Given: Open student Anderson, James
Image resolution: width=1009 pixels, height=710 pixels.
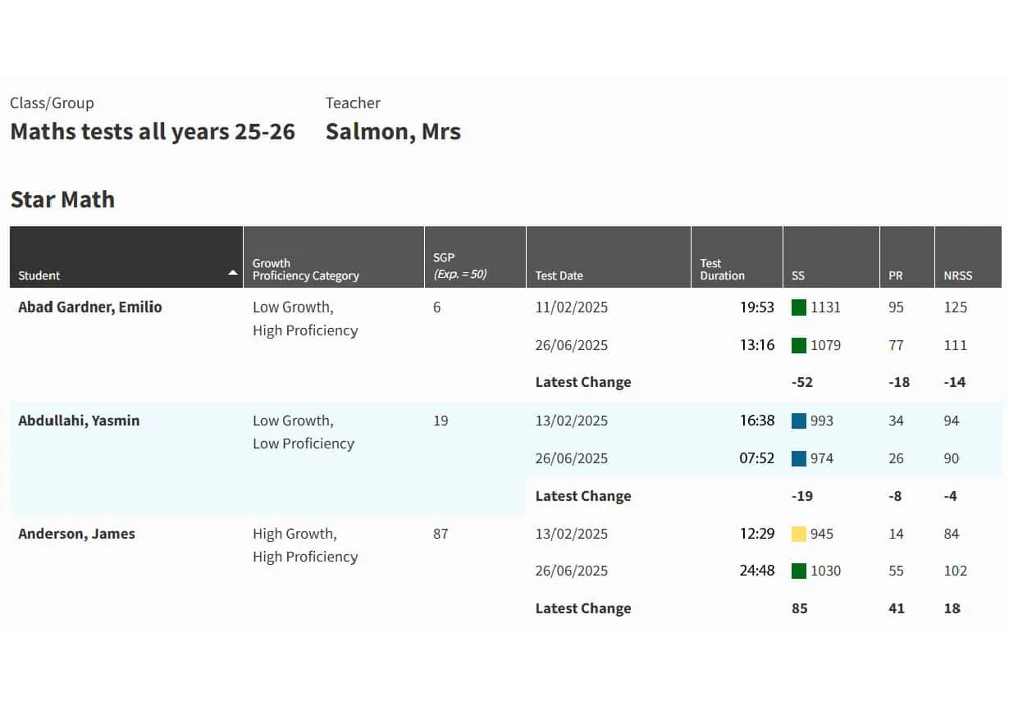Looking at the screenshot, I should coord(76,534).
